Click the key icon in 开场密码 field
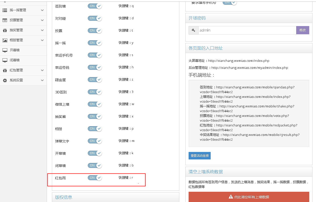 (x=193, y=30)
